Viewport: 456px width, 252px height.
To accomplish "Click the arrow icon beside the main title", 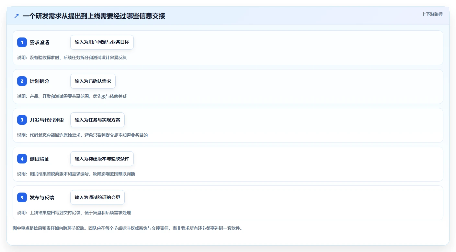I will click(x=17, y=16).
